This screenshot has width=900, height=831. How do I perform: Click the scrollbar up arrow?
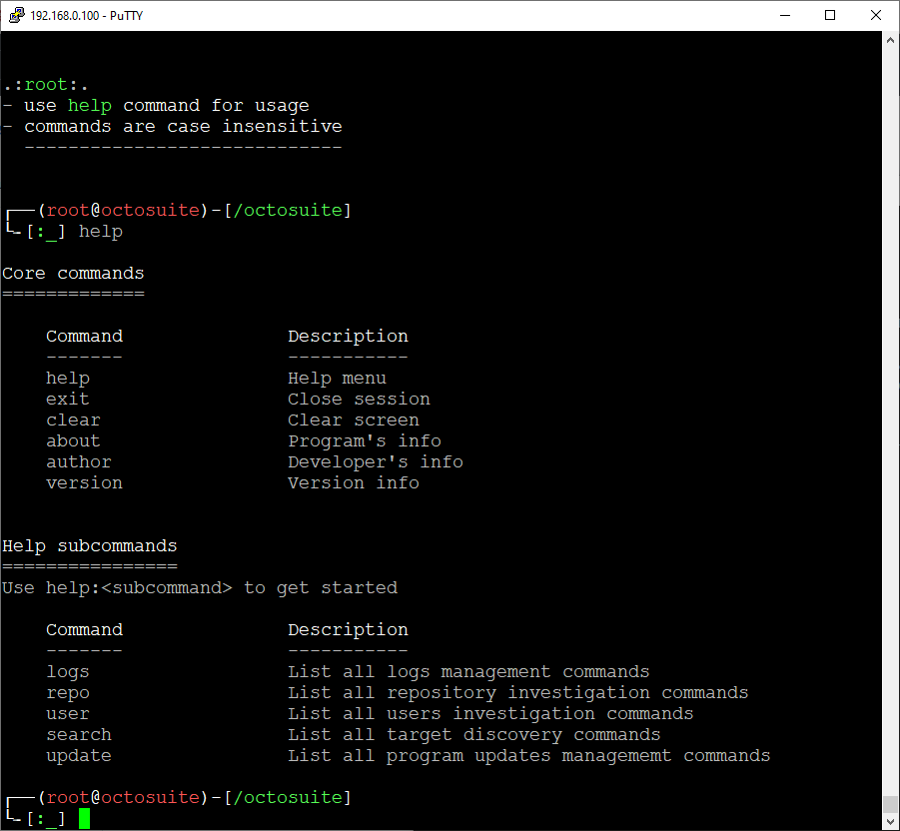(890, 41)
